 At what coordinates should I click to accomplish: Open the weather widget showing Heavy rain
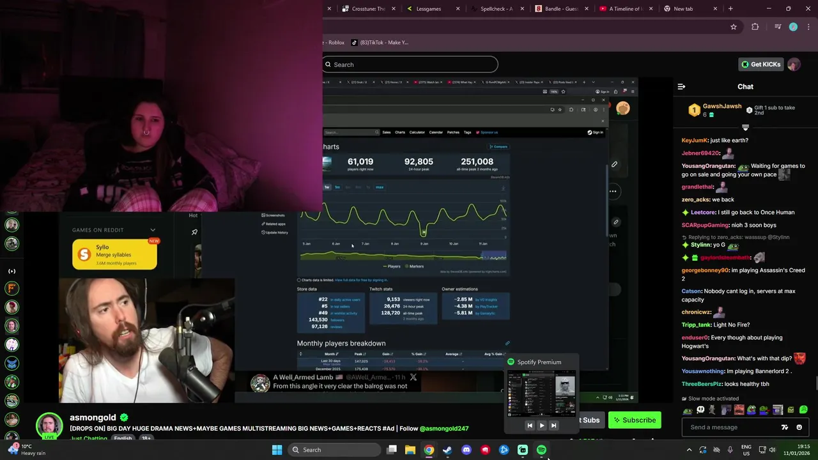[27, 450]
